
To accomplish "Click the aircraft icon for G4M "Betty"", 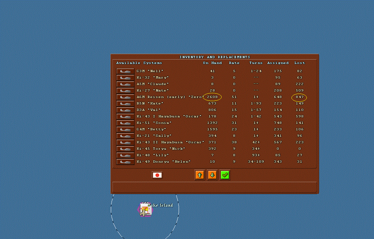I will point(125,129).
